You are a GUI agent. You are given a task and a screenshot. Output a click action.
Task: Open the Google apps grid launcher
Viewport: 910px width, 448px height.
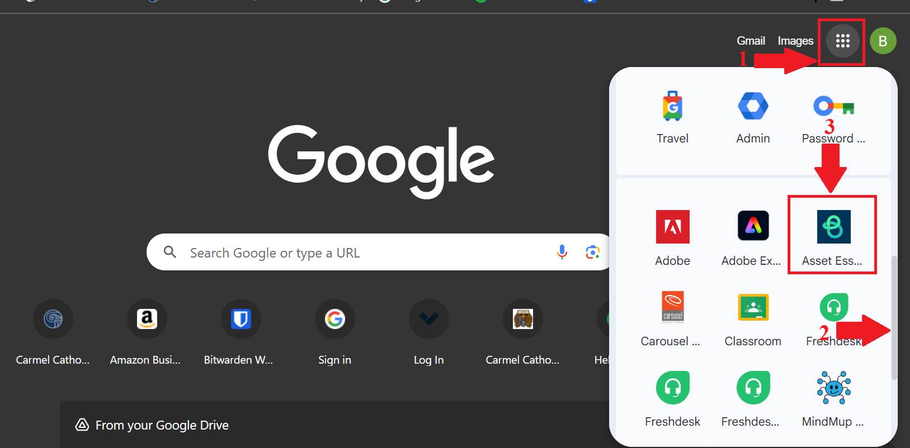click(x=842, y=41)
